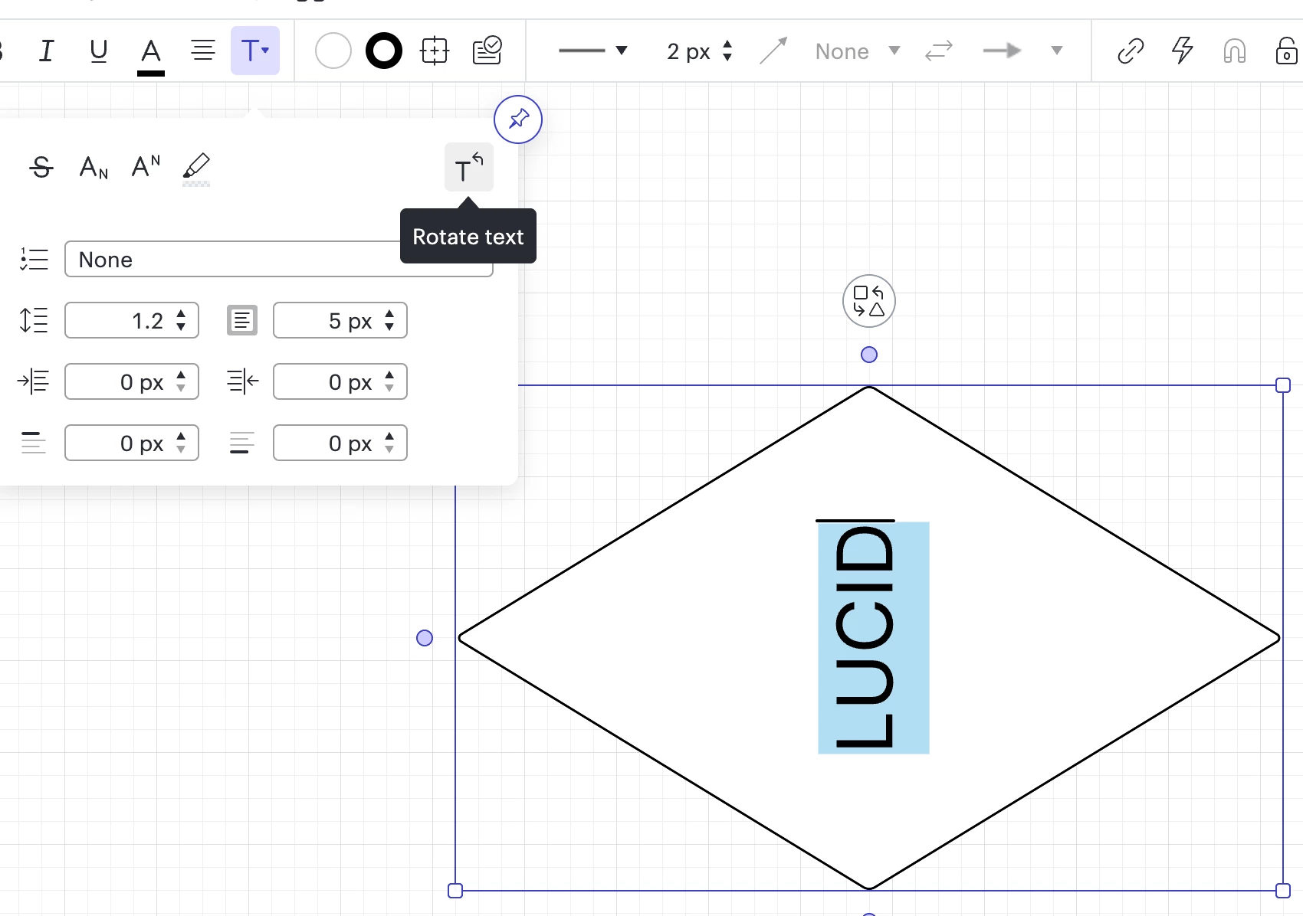This screenshot has height=916, width=1303.
Task: Click the line spacing icon
Action: tap(34, 320)
